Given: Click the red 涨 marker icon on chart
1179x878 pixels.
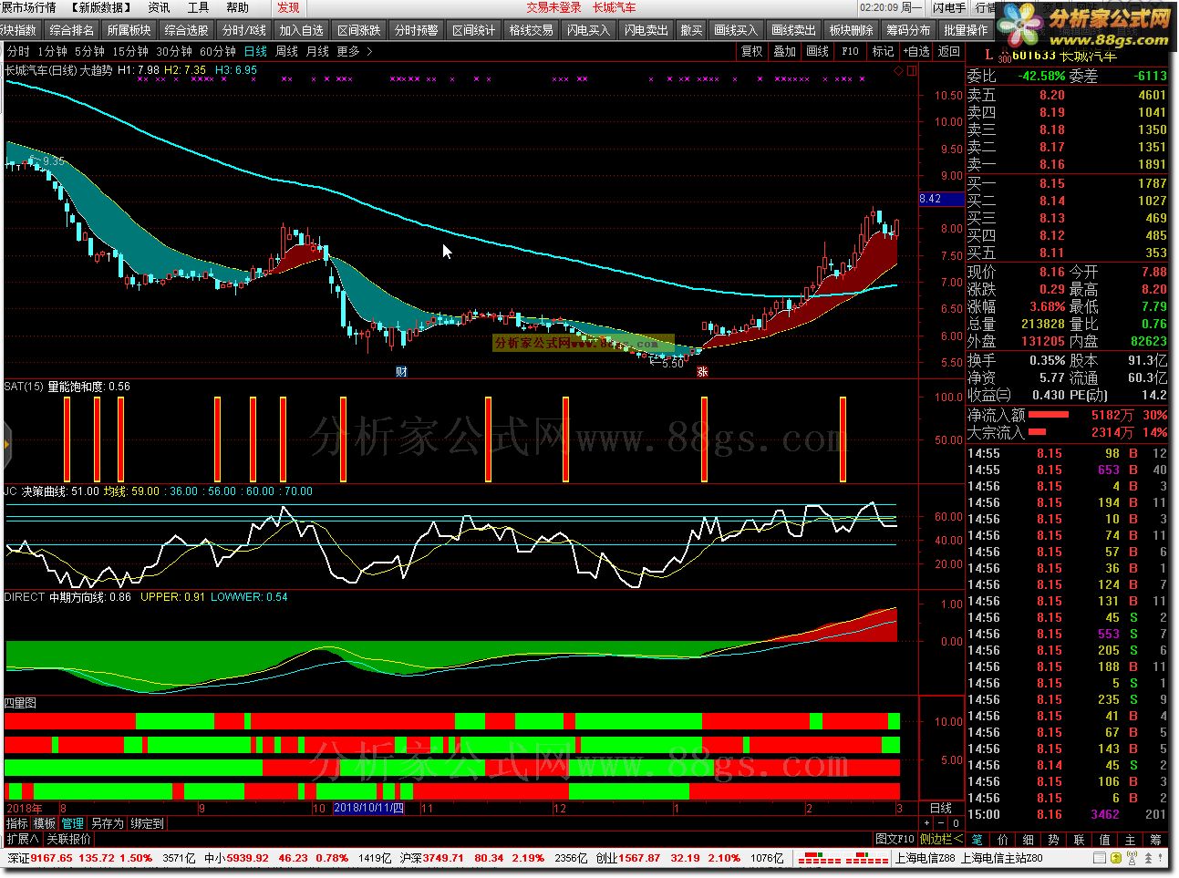Looking at the screenshot, I should point(703,372).
